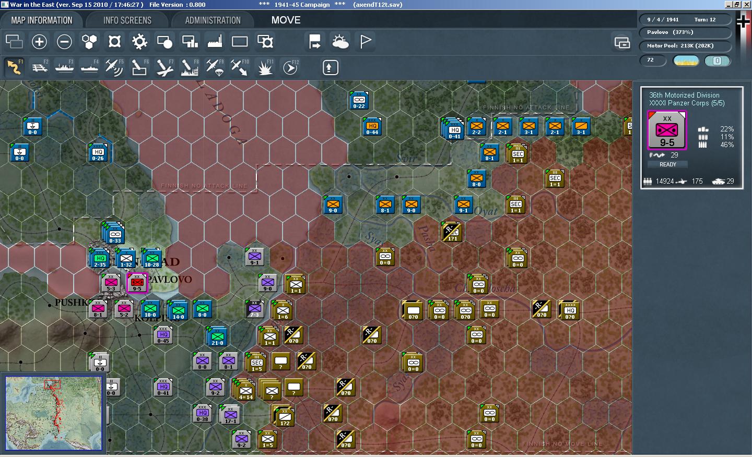Select the purple 17-1 counter
Viewport: 752px width, 457px height.
pyautogui.click(x=230, y=415)
